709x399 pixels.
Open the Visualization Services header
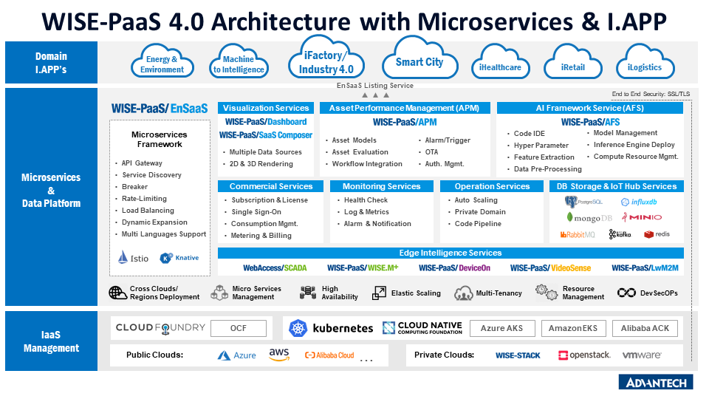click(x=266, y=108)
